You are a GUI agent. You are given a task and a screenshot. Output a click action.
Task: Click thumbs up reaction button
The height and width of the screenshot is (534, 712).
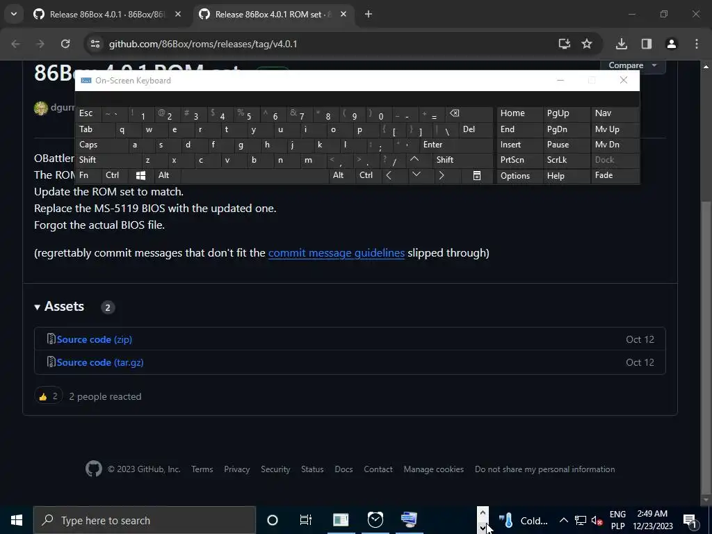(x=48, y=396)
